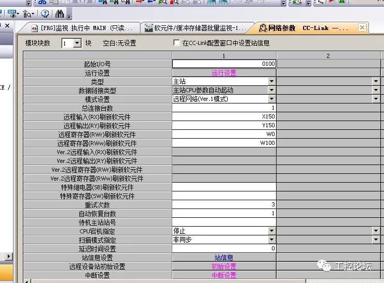The width and height of the screenshot is (384, 283).
Task: Expand the 类型 dropdown in column 1
Action: (x=271, y=81)
